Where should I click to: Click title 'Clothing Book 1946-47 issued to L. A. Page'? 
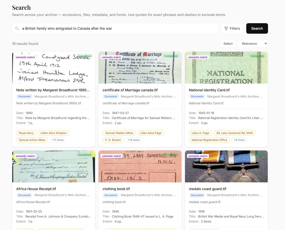[142, 216]
